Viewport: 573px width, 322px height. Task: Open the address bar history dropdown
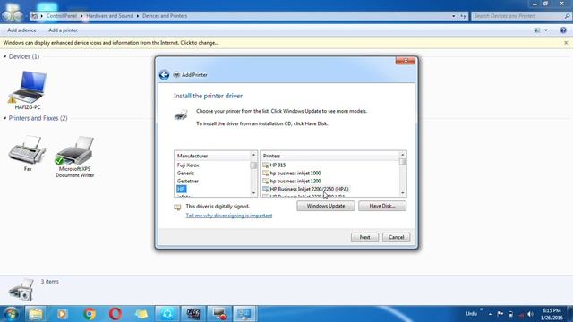pyautogui.click(x=454, y=16)
